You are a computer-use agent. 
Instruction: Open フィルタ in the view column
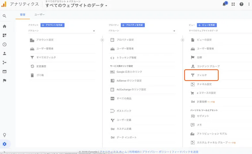coord(201,75)
